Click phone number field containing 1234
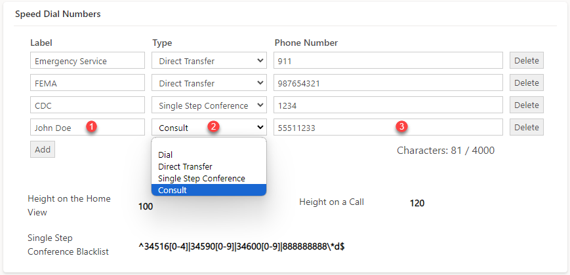 point(388,105)
